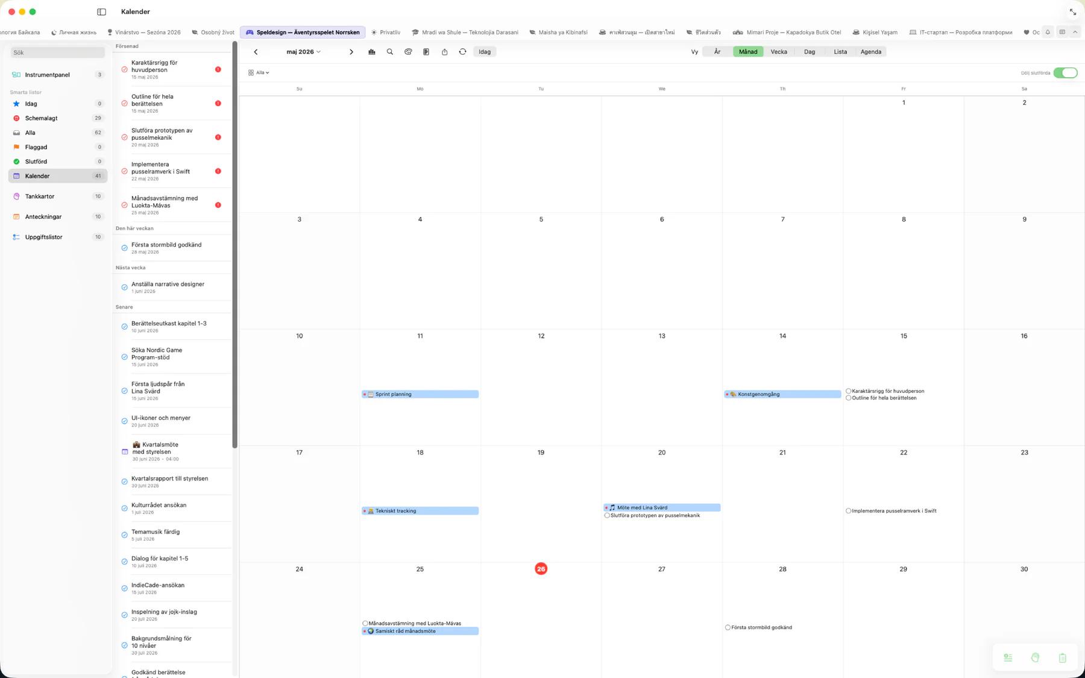Jump to today with Idag button
This screenshot has width=1085, height=678.
coord(485,52)
